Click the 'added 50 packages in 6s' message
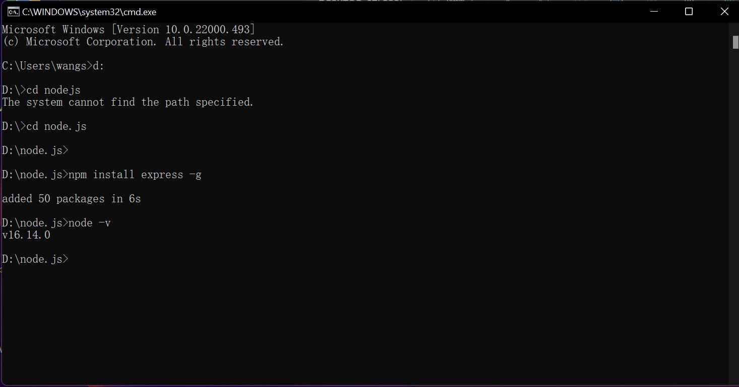Screen dimensions: 739x387 [71, 198]
